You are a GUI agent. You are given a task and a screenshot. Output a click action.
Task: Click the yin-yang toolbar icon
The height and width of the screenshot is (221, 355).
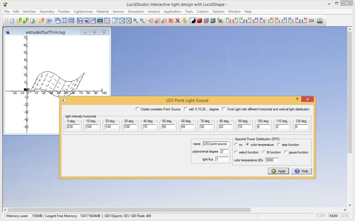coord(193,21)
